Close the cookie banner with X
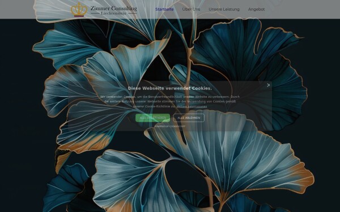This screenshot has width=340, height=212. 268,85
